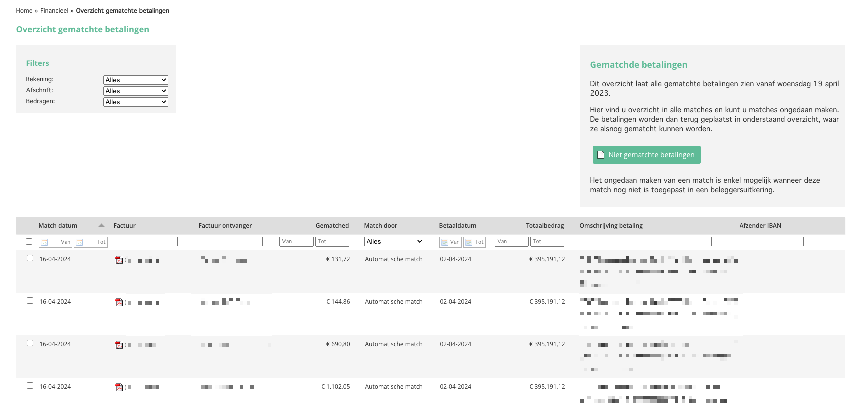Sort by Match door column header
This screenshot has height=408, width=856.
381,226
